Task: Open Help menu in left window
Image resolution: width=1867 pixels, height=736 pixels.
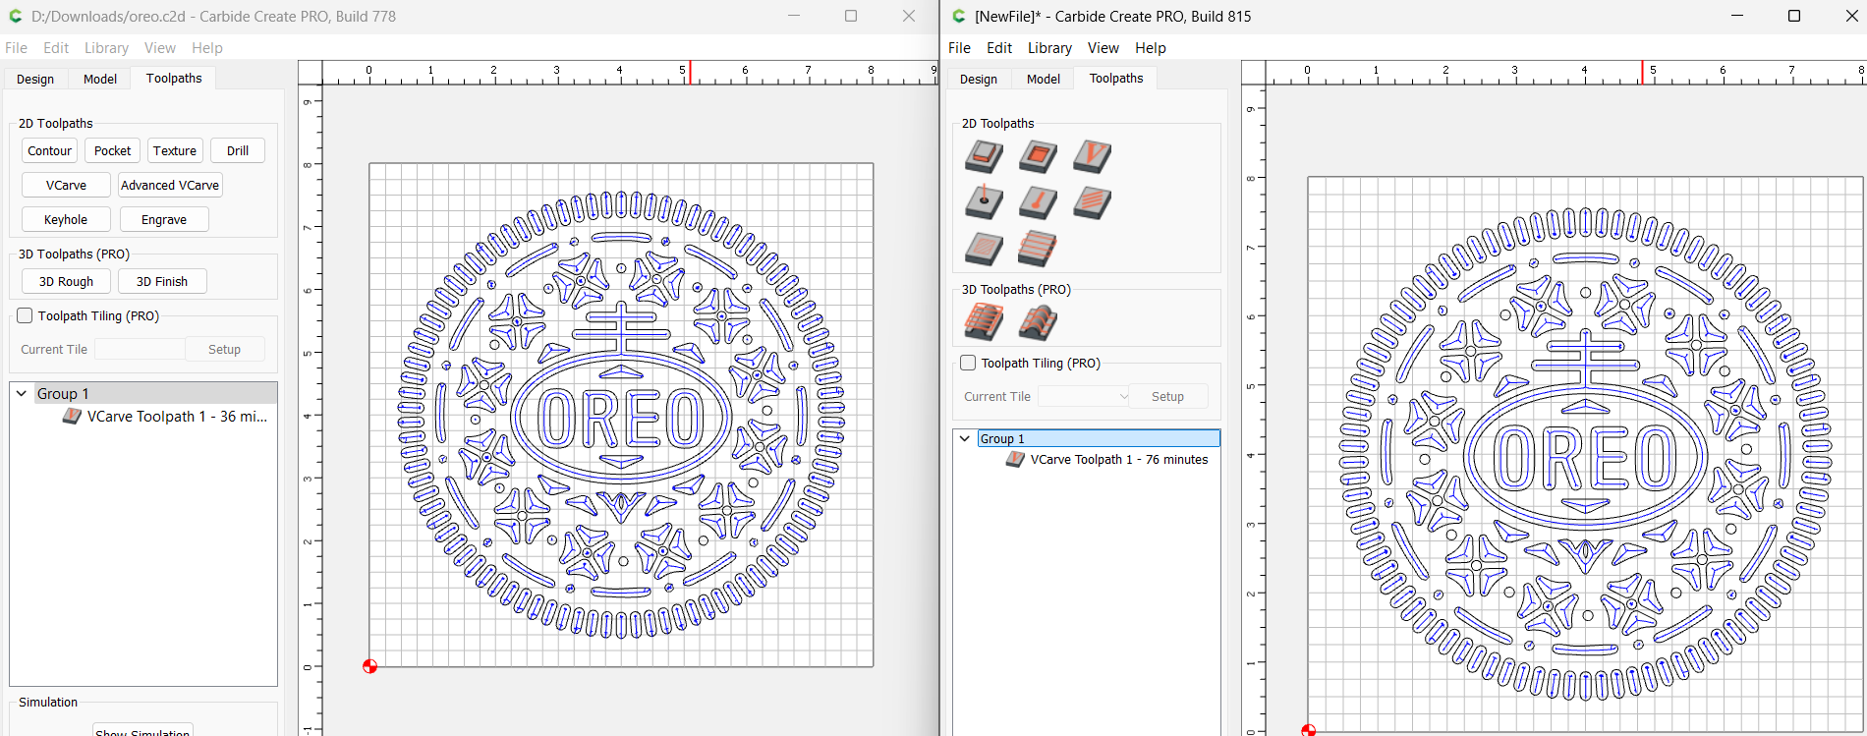Action: point(206,47)
